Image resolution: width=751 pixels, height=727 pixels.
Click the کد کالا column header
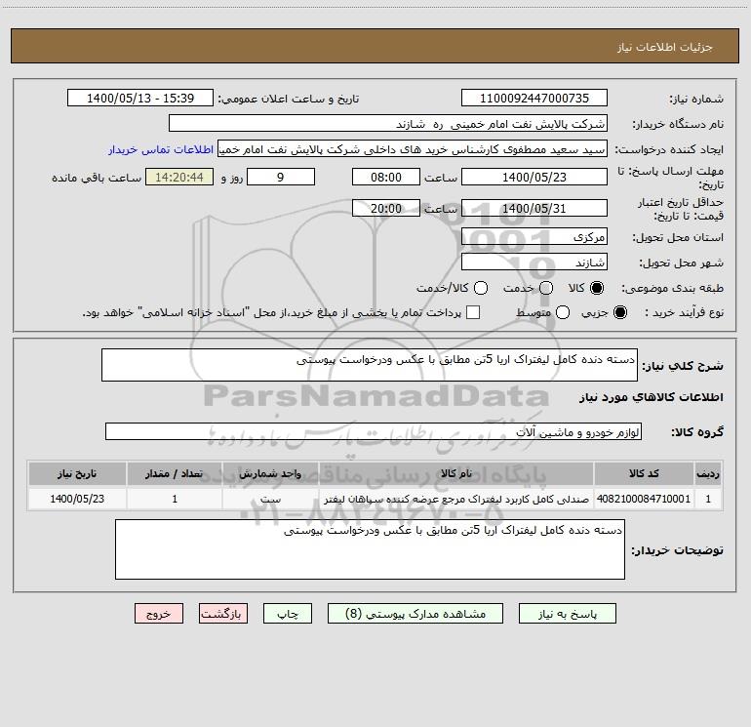click(644, 473)
